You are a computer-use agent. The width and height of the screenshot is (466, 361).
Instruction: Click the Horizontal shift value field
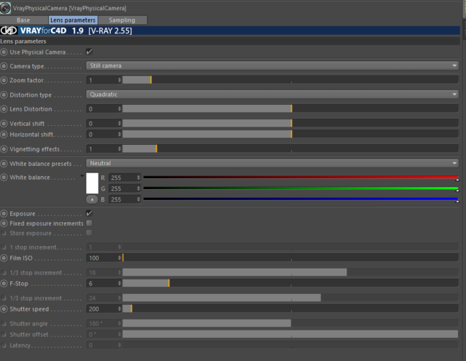pos(102,135)
